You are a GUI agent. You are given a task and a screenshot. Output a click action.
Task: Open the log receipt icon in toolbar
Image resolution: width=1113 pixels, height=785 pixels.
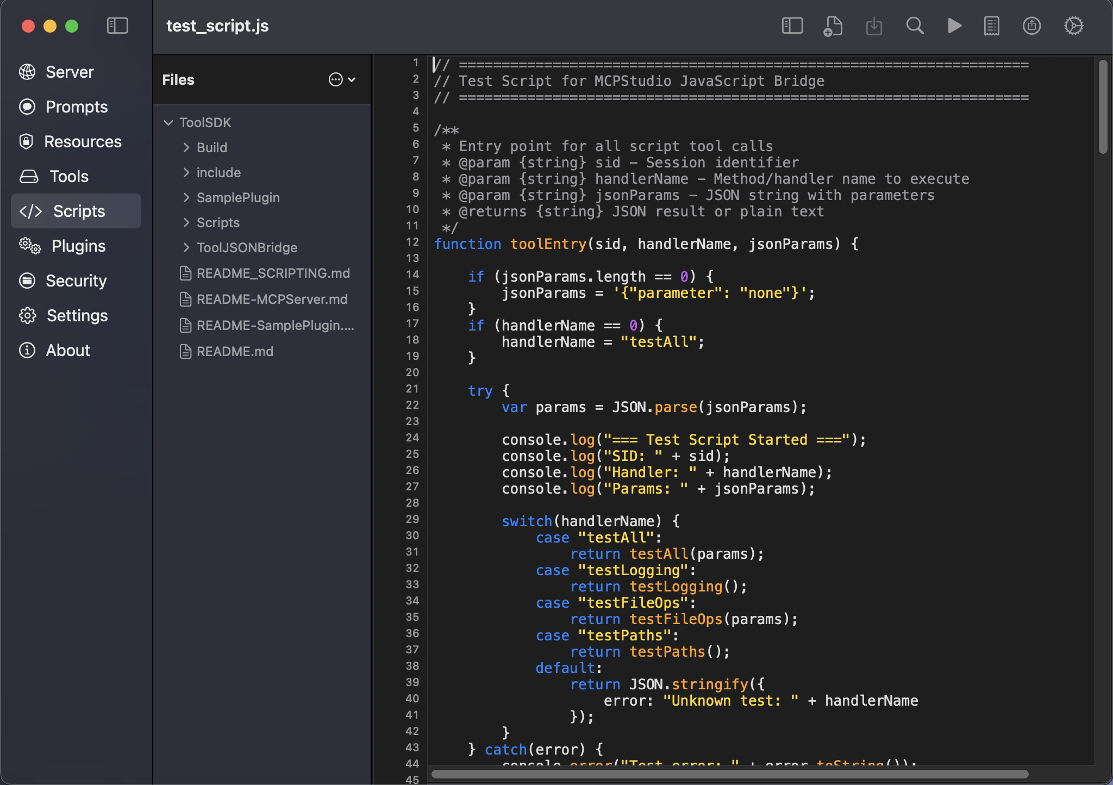click(x=991, y=26)
